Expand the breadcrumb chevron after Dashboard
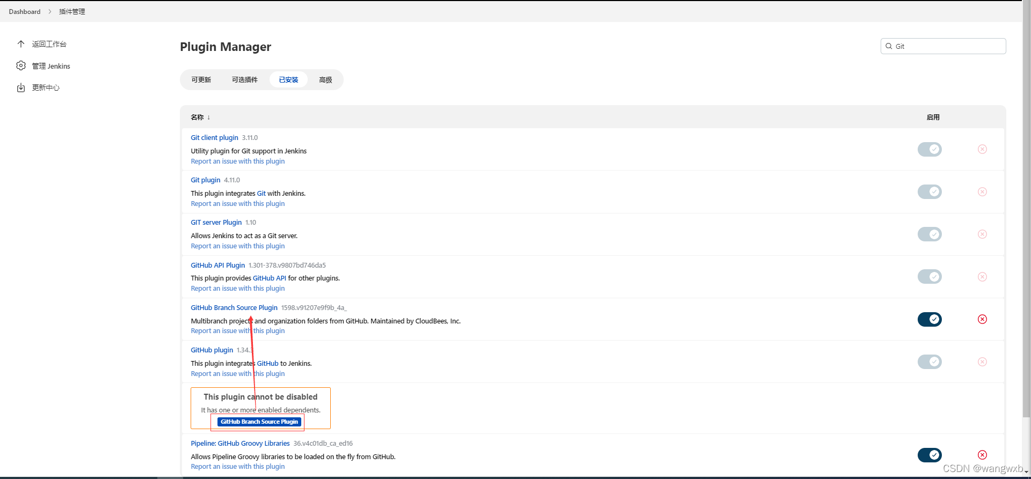 [50, 11]
